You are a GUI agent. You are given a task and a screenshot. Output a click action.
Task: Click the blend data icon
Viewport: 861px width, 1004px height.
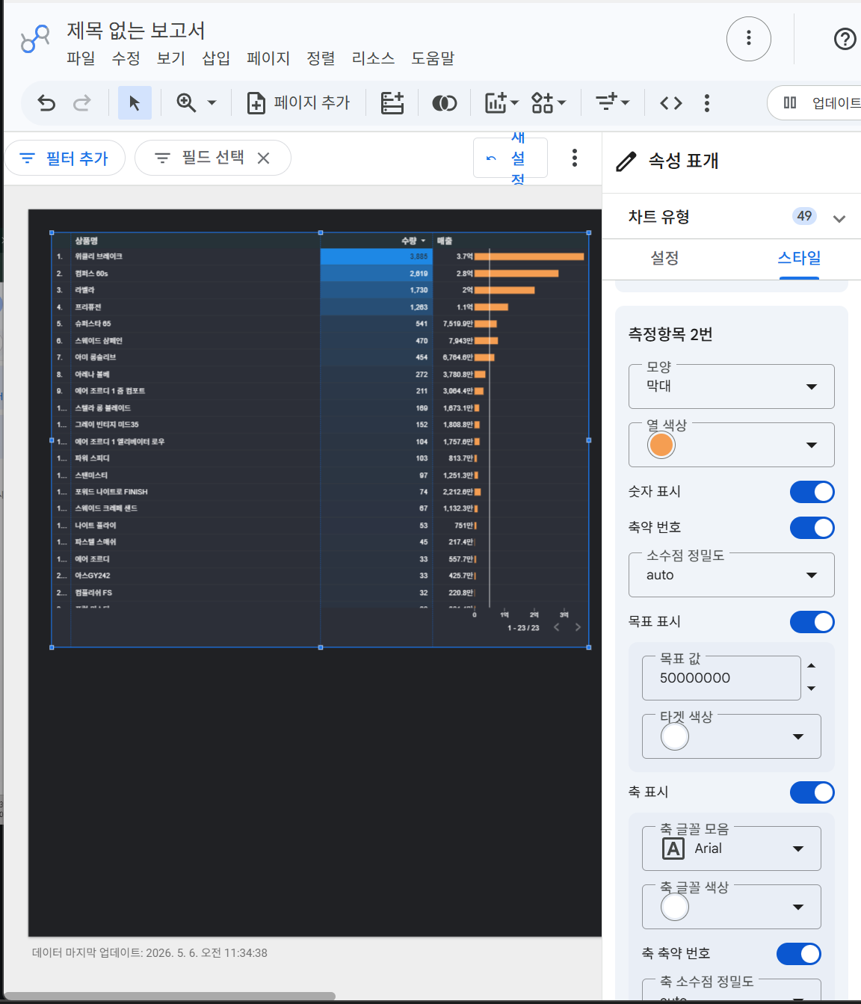point(444,103)
